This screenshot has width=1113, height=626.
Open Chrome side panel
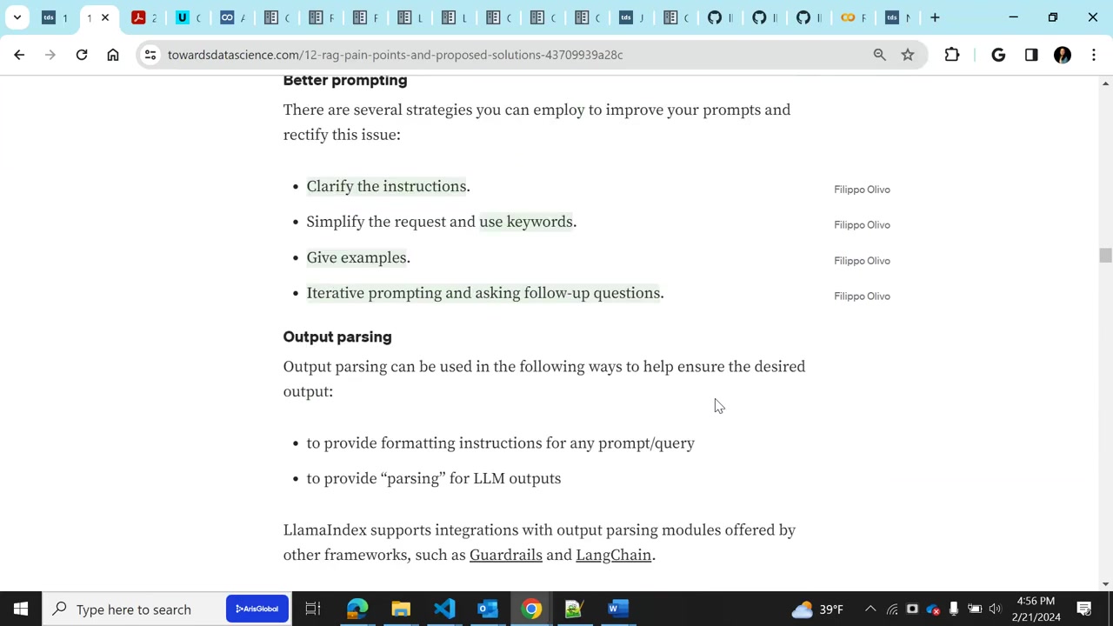[x=1031, y=55]
